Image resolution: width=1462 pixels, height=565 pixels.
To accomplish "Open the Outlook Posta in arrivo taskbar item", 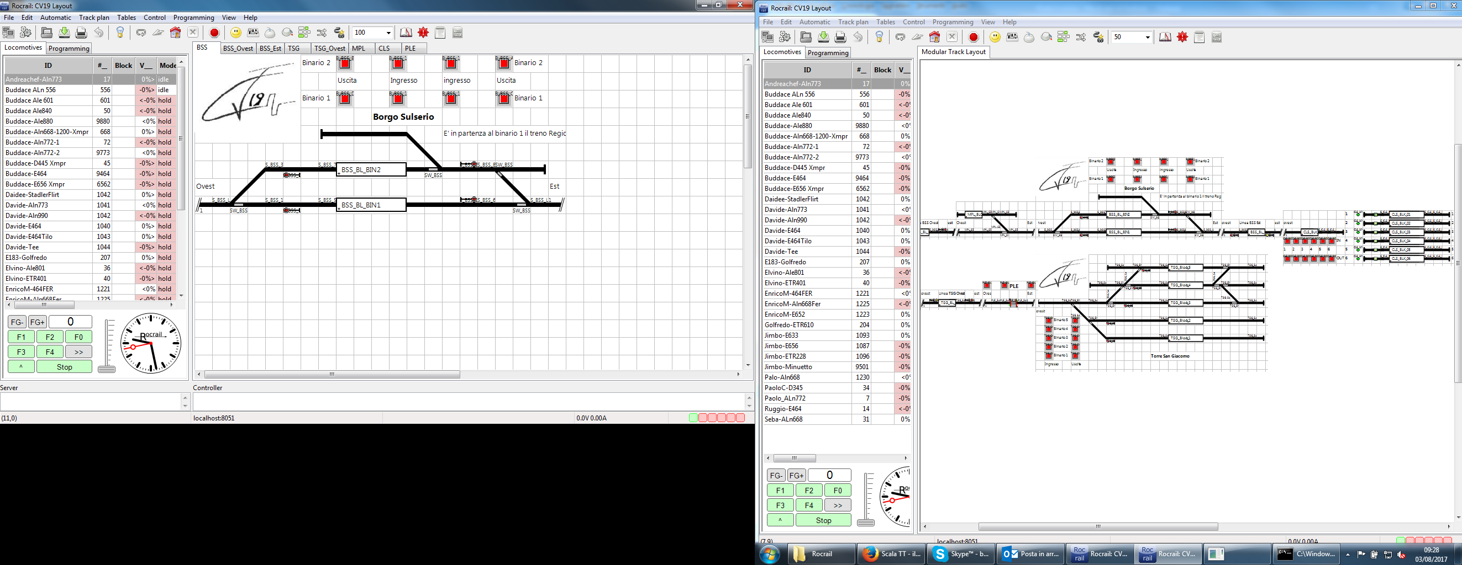I will coord(1029,553).
